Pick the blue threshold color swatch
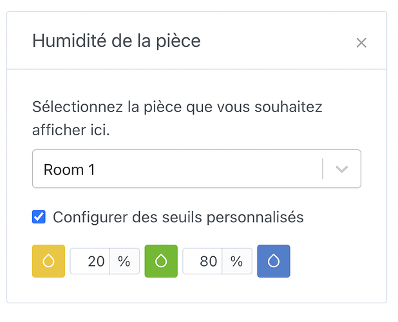The image size is (398, 322). click(x=274, y=261)
